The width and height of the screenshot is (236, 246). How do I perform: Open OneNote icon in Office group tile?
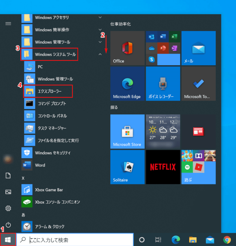174,48
